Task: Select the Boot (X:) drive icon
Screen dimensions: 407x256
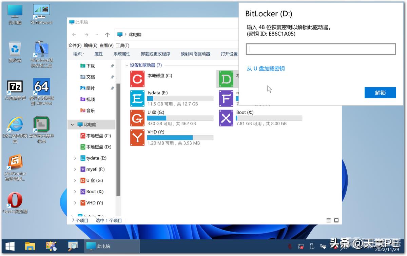Action: 226,118
